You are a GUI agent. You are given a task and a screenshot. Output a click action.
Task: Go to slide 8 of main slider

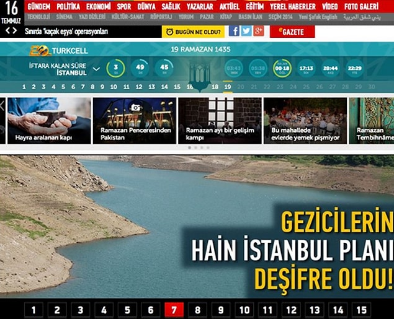point(197,310)
